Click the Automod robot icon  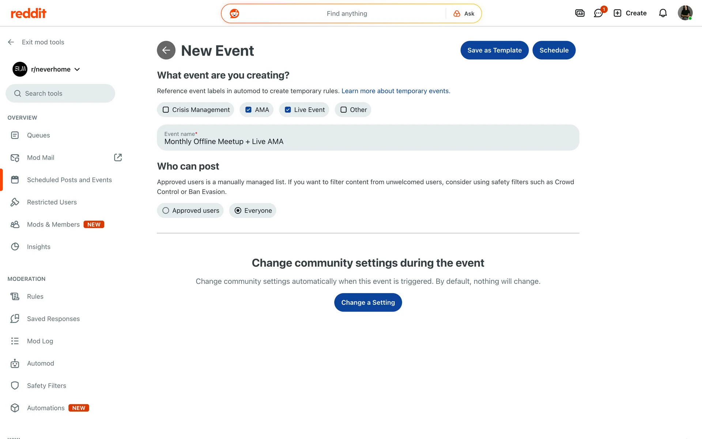(x=15, y=363)
